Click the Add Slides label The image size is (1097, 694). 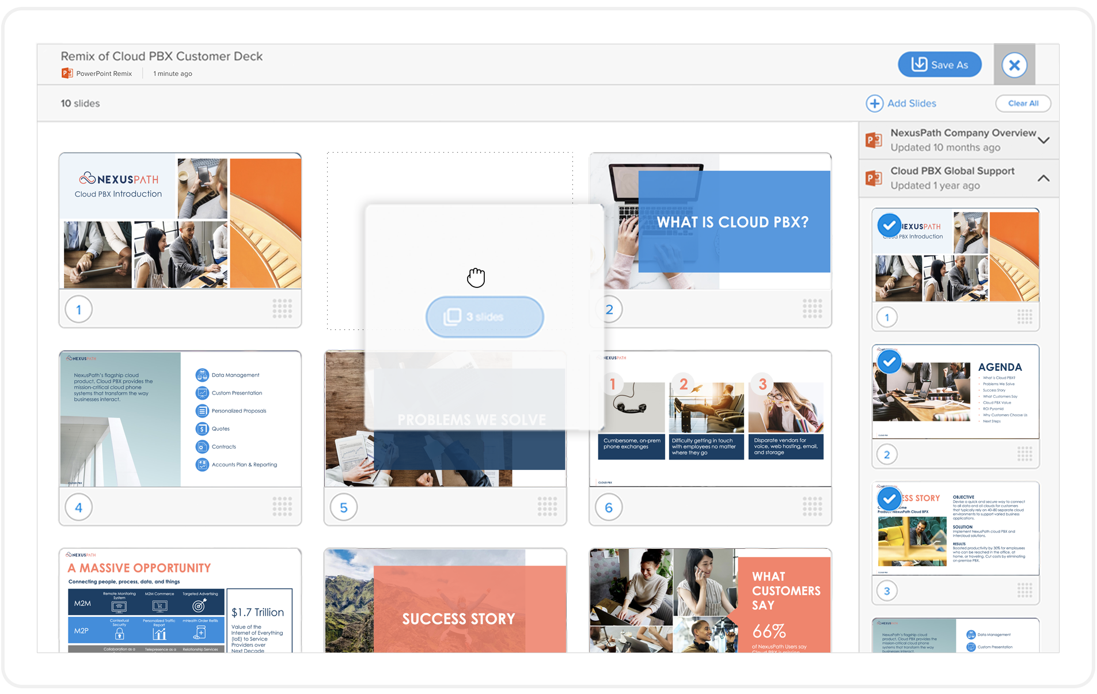pos(912,104)
